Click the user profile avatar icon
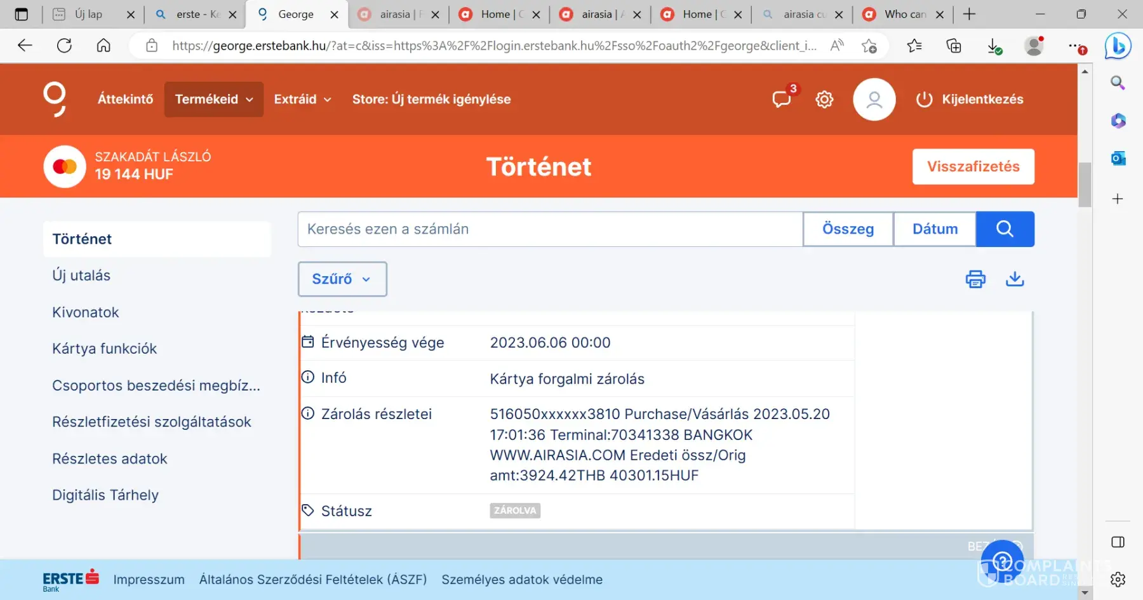Image resolution: width=1143 pixels, height=600 pixels. 874,100
